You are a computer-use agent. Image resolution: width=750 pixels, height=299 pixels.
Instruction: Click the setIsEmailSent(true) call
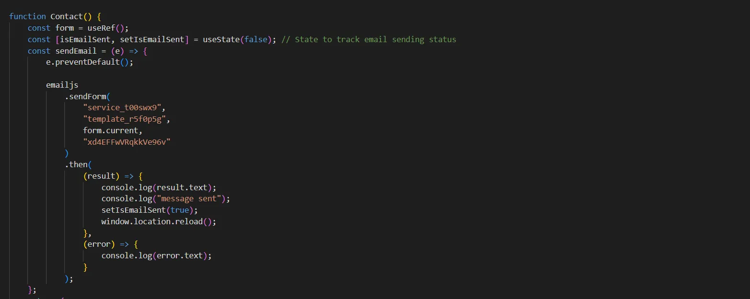point(149,210)
